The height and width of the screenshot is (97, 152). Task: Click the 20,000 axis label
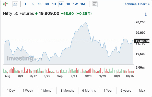pos(141,33)
